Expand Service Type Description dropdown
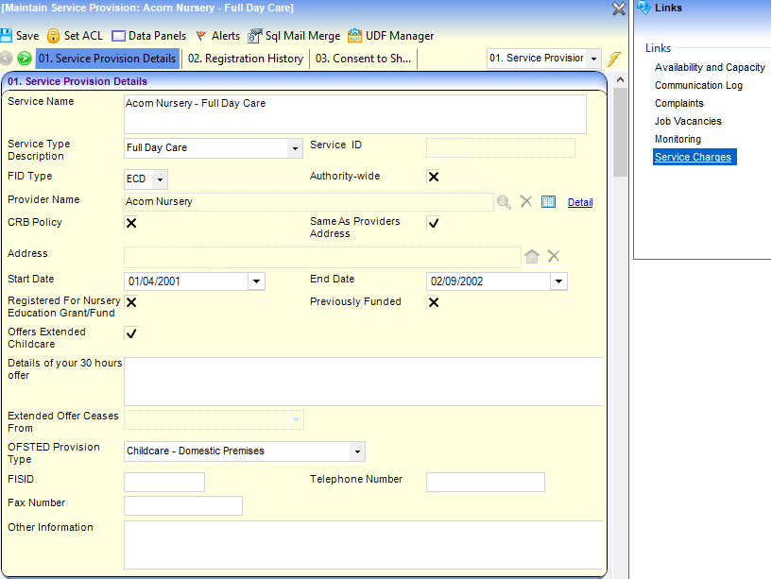This screenshot has height=579, width=772. pos(295,148)
